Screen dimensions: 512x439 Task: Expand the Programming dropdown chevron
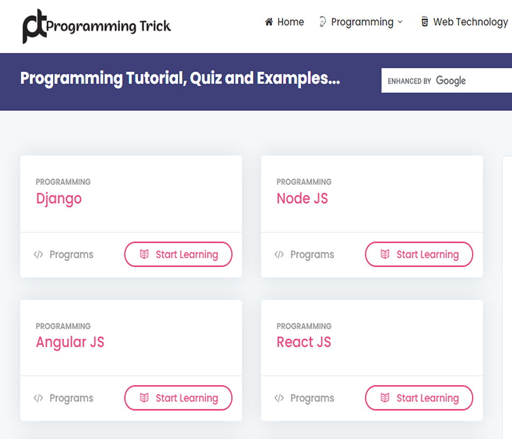(x=400, y=22)
